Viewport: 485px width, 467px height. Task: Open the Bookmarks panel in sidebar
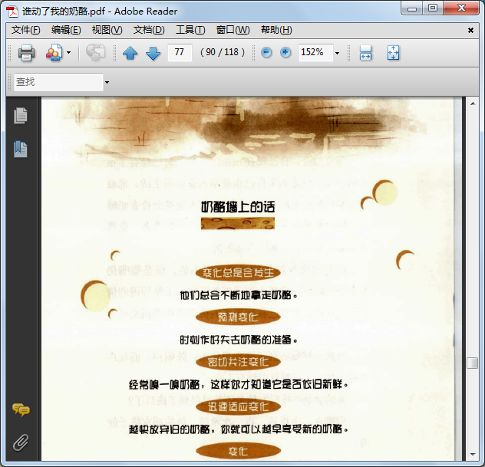pos(21,150)
